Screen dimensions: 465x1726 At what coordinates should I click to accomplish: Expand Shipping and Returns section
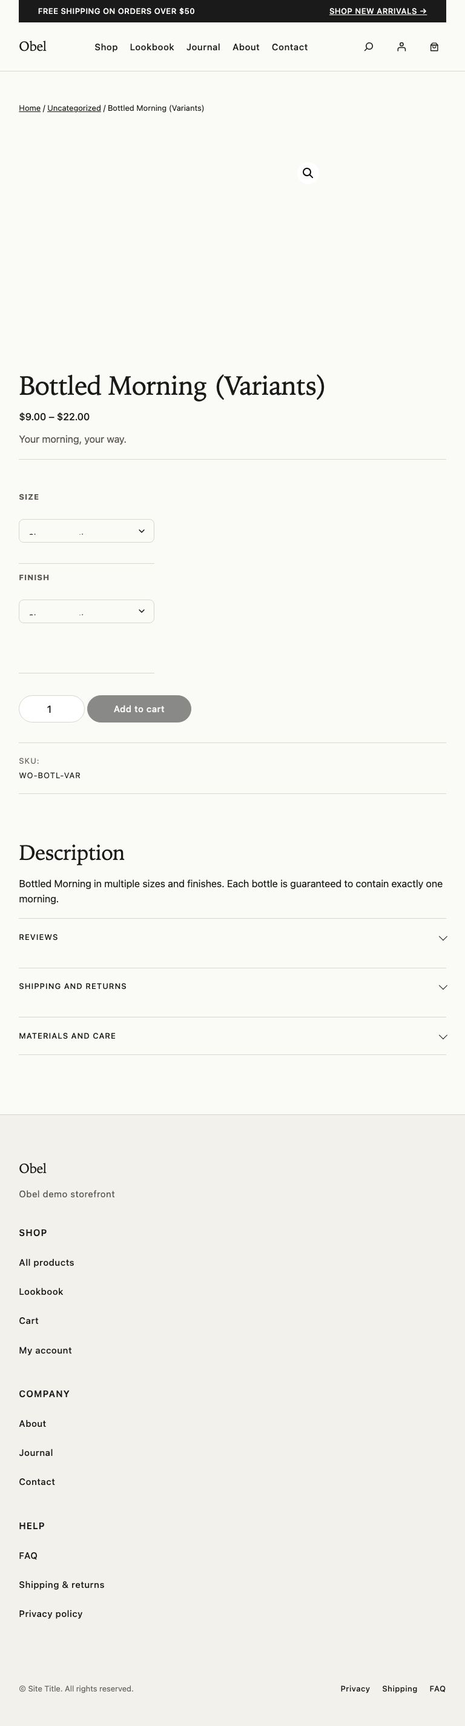(x=232, y=987)
